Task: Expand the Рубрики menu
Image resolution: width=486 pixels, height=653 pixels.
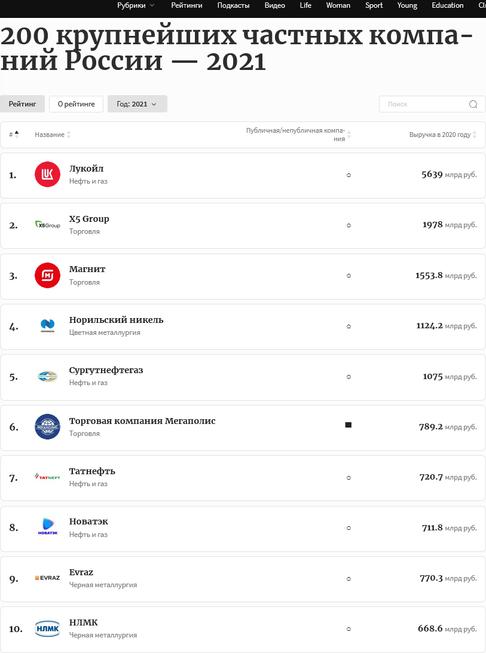Action: 135,5
